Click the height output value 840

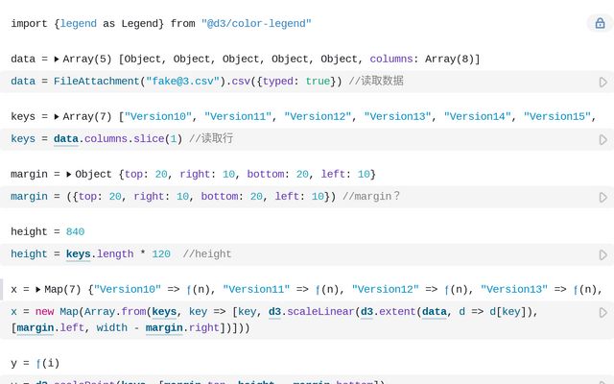(75, 232)
